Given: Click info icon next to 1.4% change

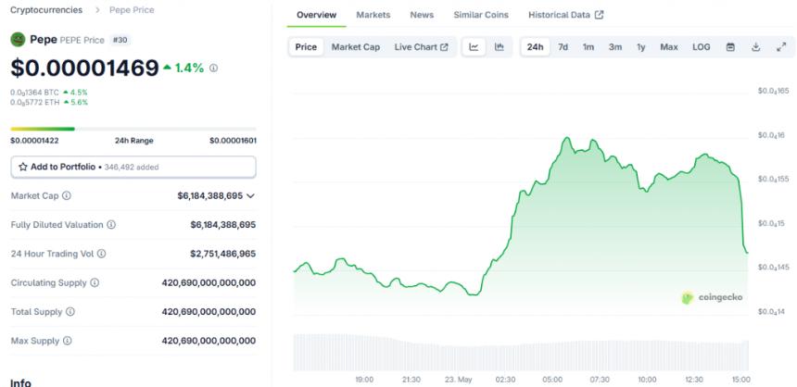Looking at the screenshot, I should (213, 68).
